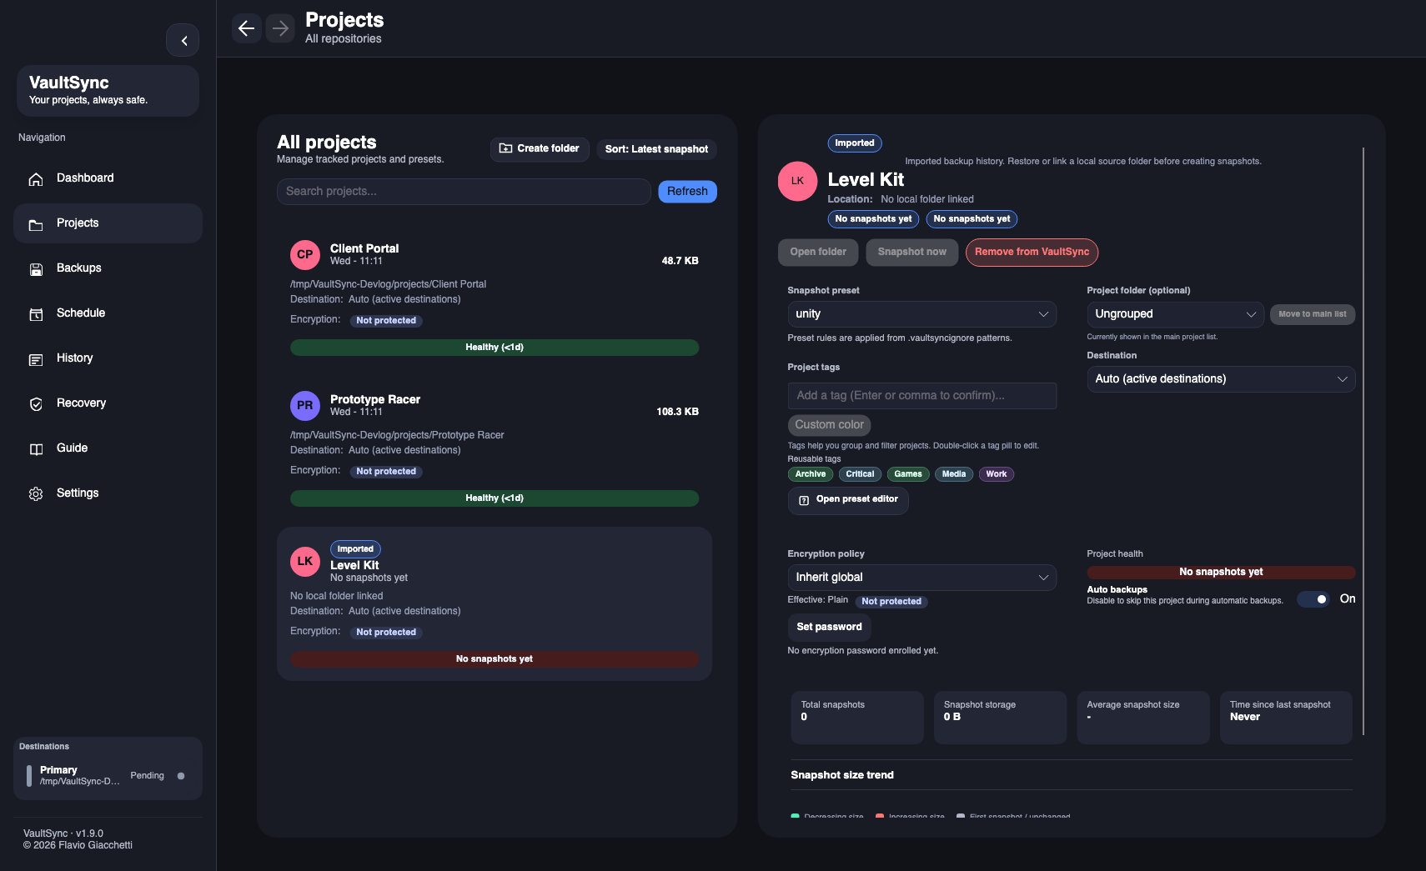This screenshot has height=871, width=1426.
Task: Click the History list icon
Action: coord(36,359)
